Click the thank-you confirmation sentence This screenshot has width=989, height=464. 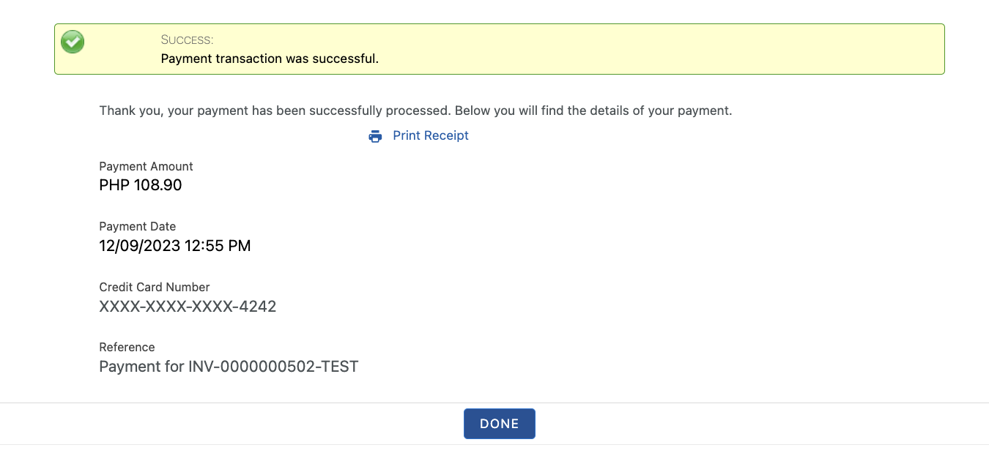(415, 111)
